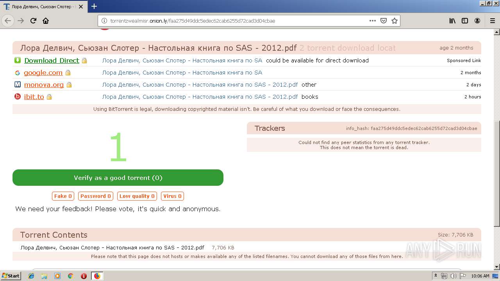The image size is (500, 281).
Task: Click the Download Direct link
Action: 52,60
